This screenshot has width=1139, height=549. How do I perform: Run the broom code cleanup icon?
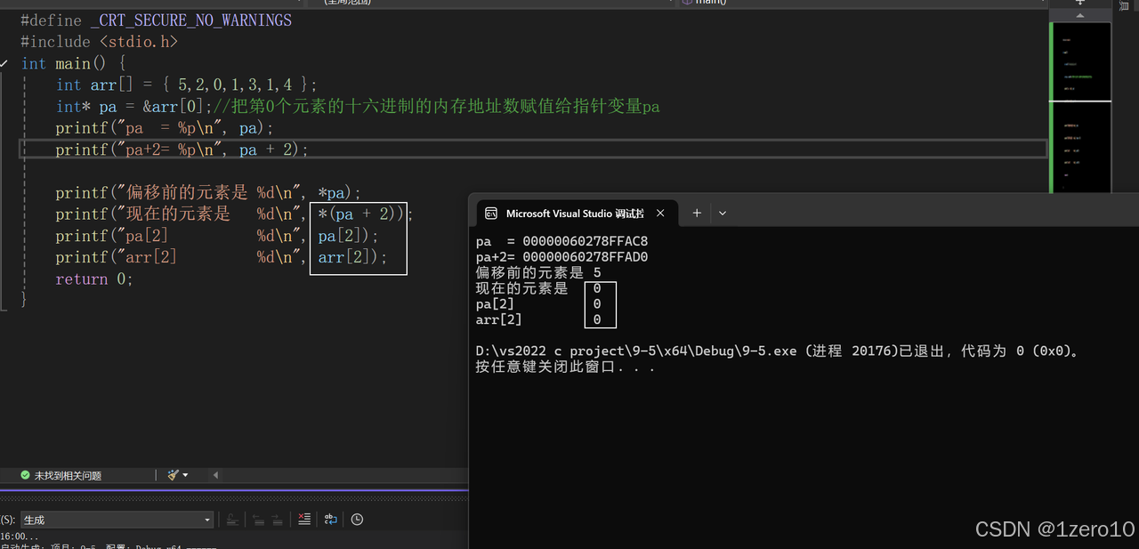174,475
